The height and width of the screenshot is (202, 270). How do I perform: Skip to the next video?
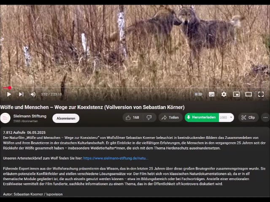[21, 94]
